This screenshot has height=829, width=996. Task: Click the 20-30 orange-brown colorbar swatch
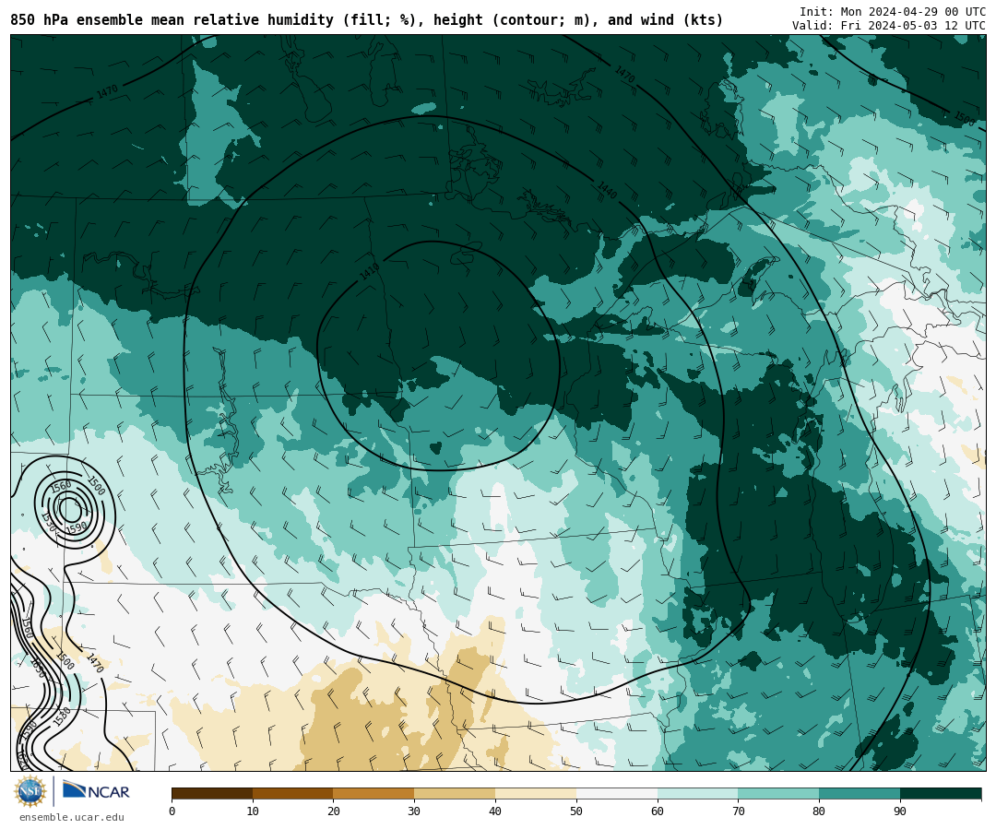[x=374, y=793]
